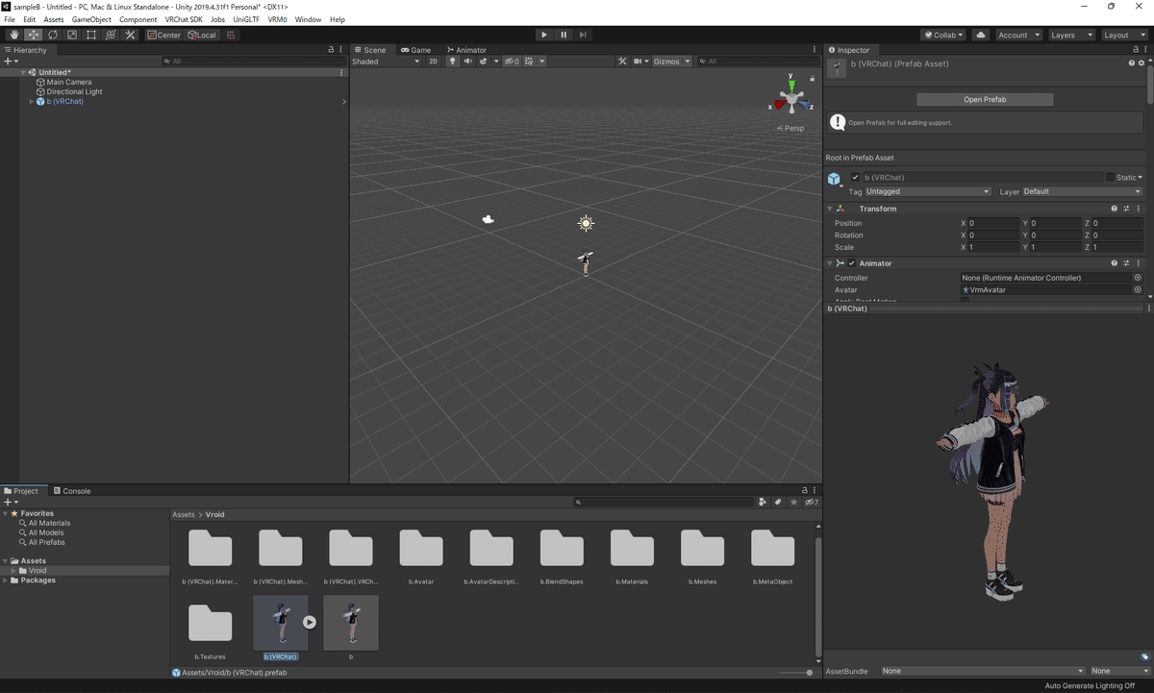Switch to the Animator tab
Image resolution: width=1154 pixels, height=693 pixels.
[466, 50]
